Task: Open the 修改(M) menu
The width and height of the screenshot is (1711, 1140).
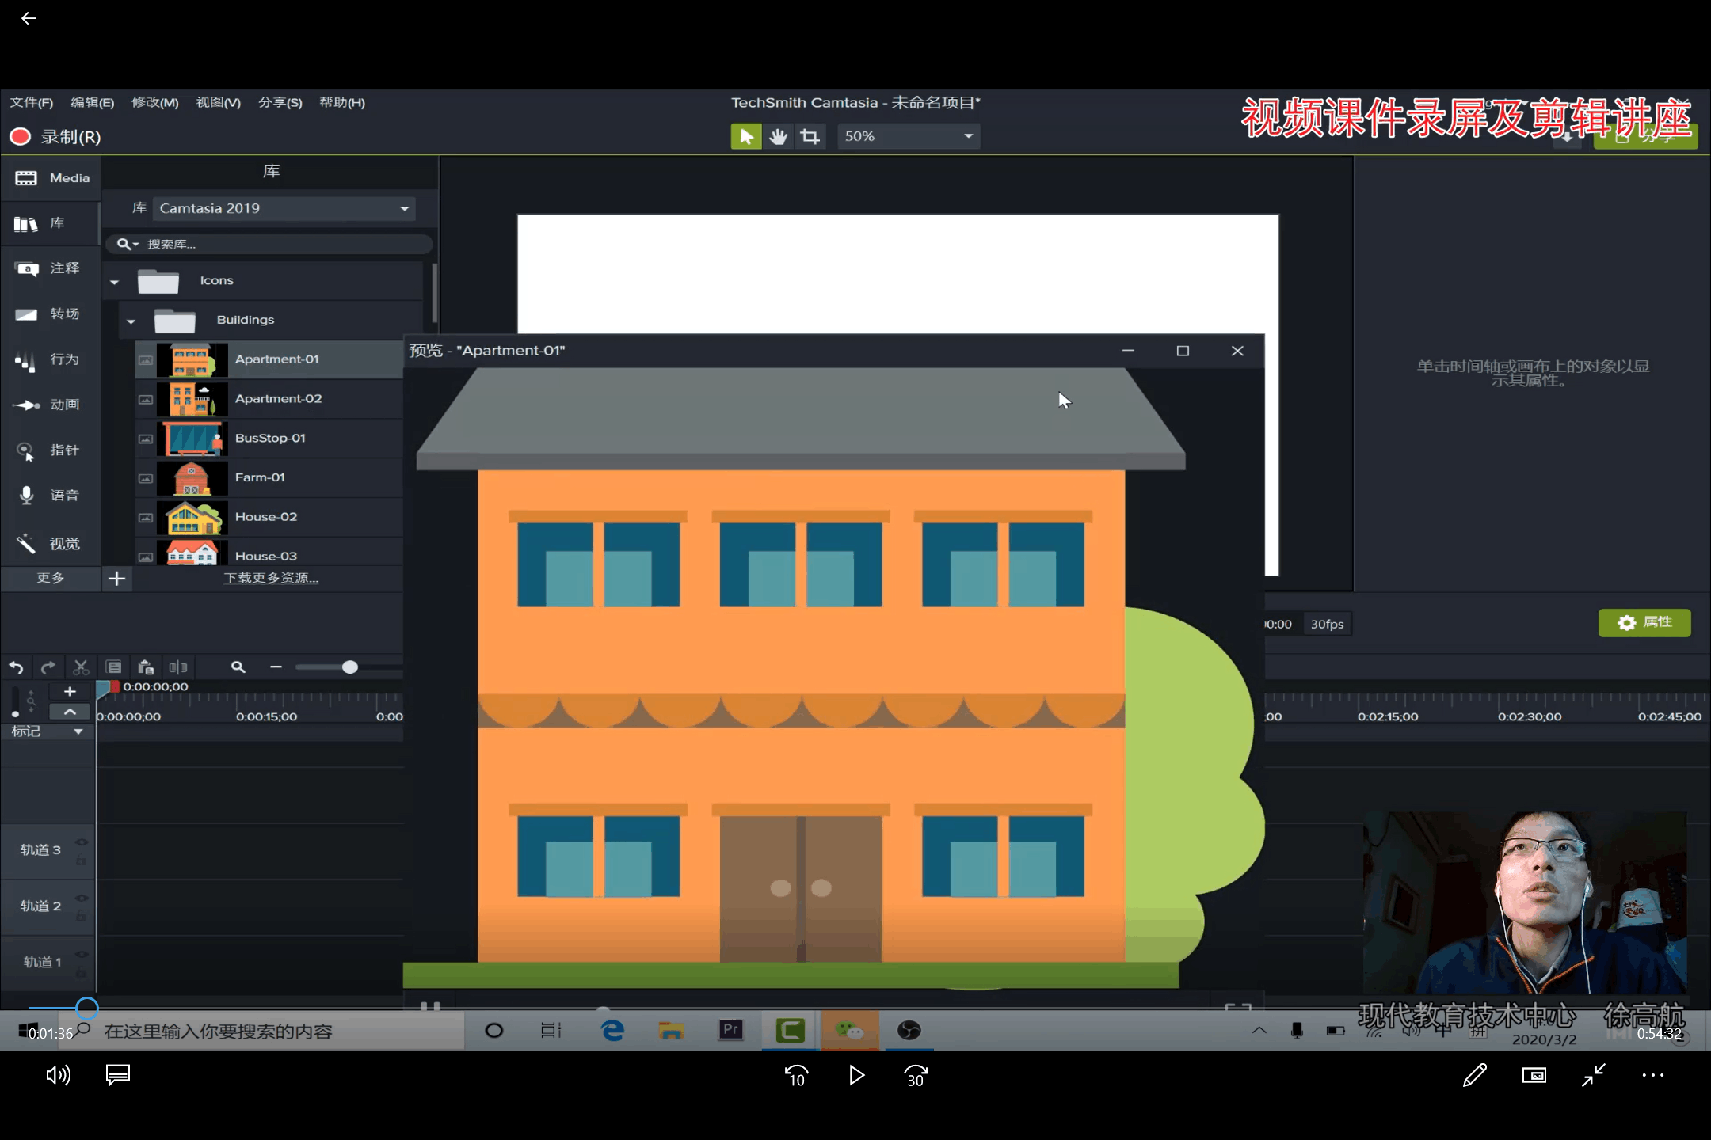Action: click(x=155, y=103)
